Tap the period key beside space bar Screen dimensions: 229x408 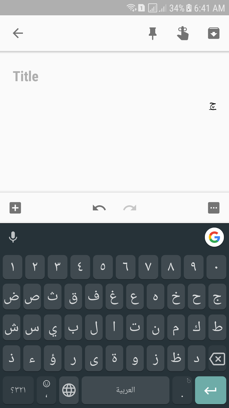(x=182, y=390)
